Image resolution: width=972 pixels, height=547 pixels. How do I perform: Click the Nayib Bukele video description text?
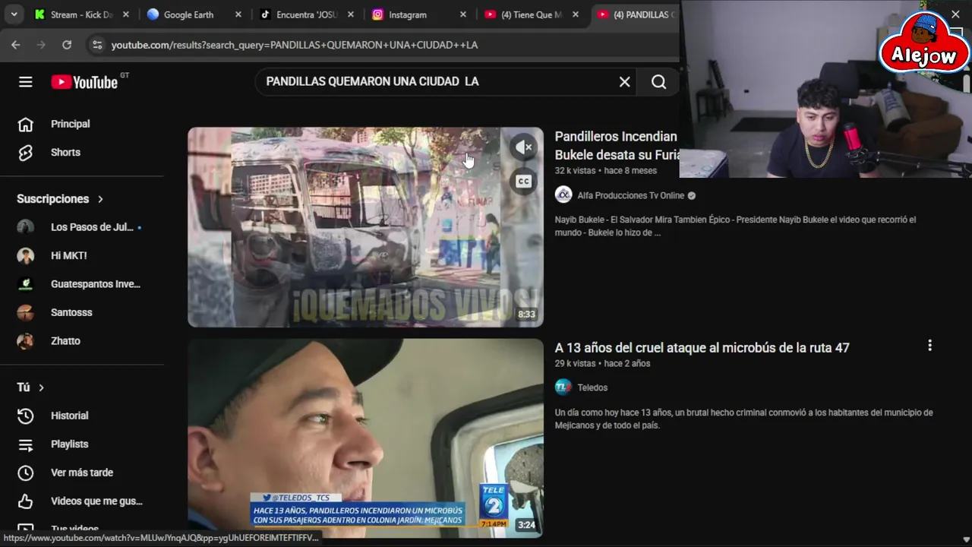click(735, 226)
